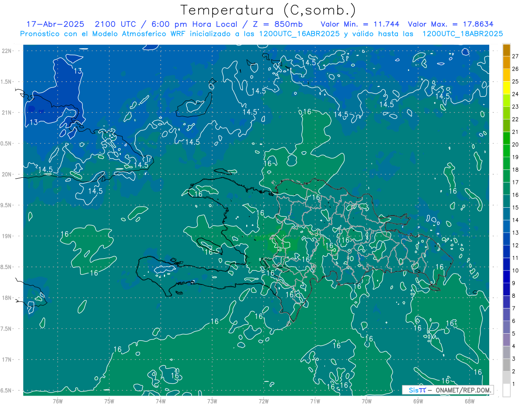This screenshot has height=407, width=527.
Task: Click the map title 'Temperatura (C,somb.)'
Action: tap(268, 10)
